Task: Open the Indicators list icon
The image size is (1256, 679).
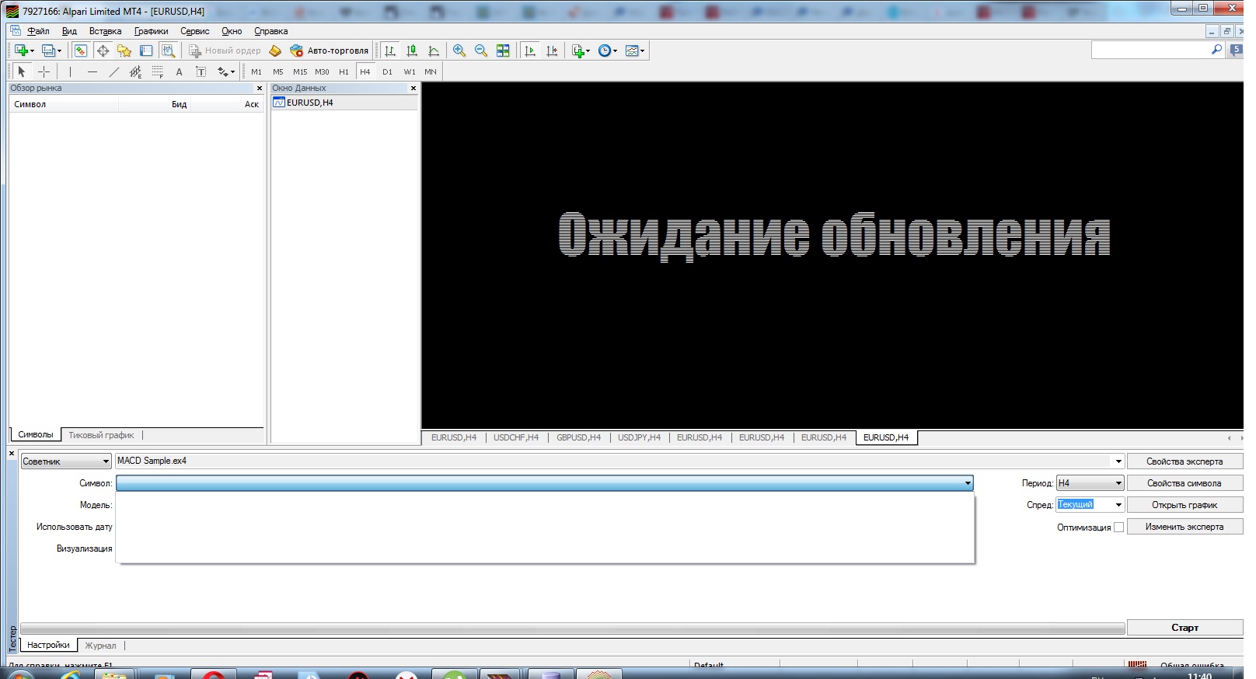Action: 581,50
